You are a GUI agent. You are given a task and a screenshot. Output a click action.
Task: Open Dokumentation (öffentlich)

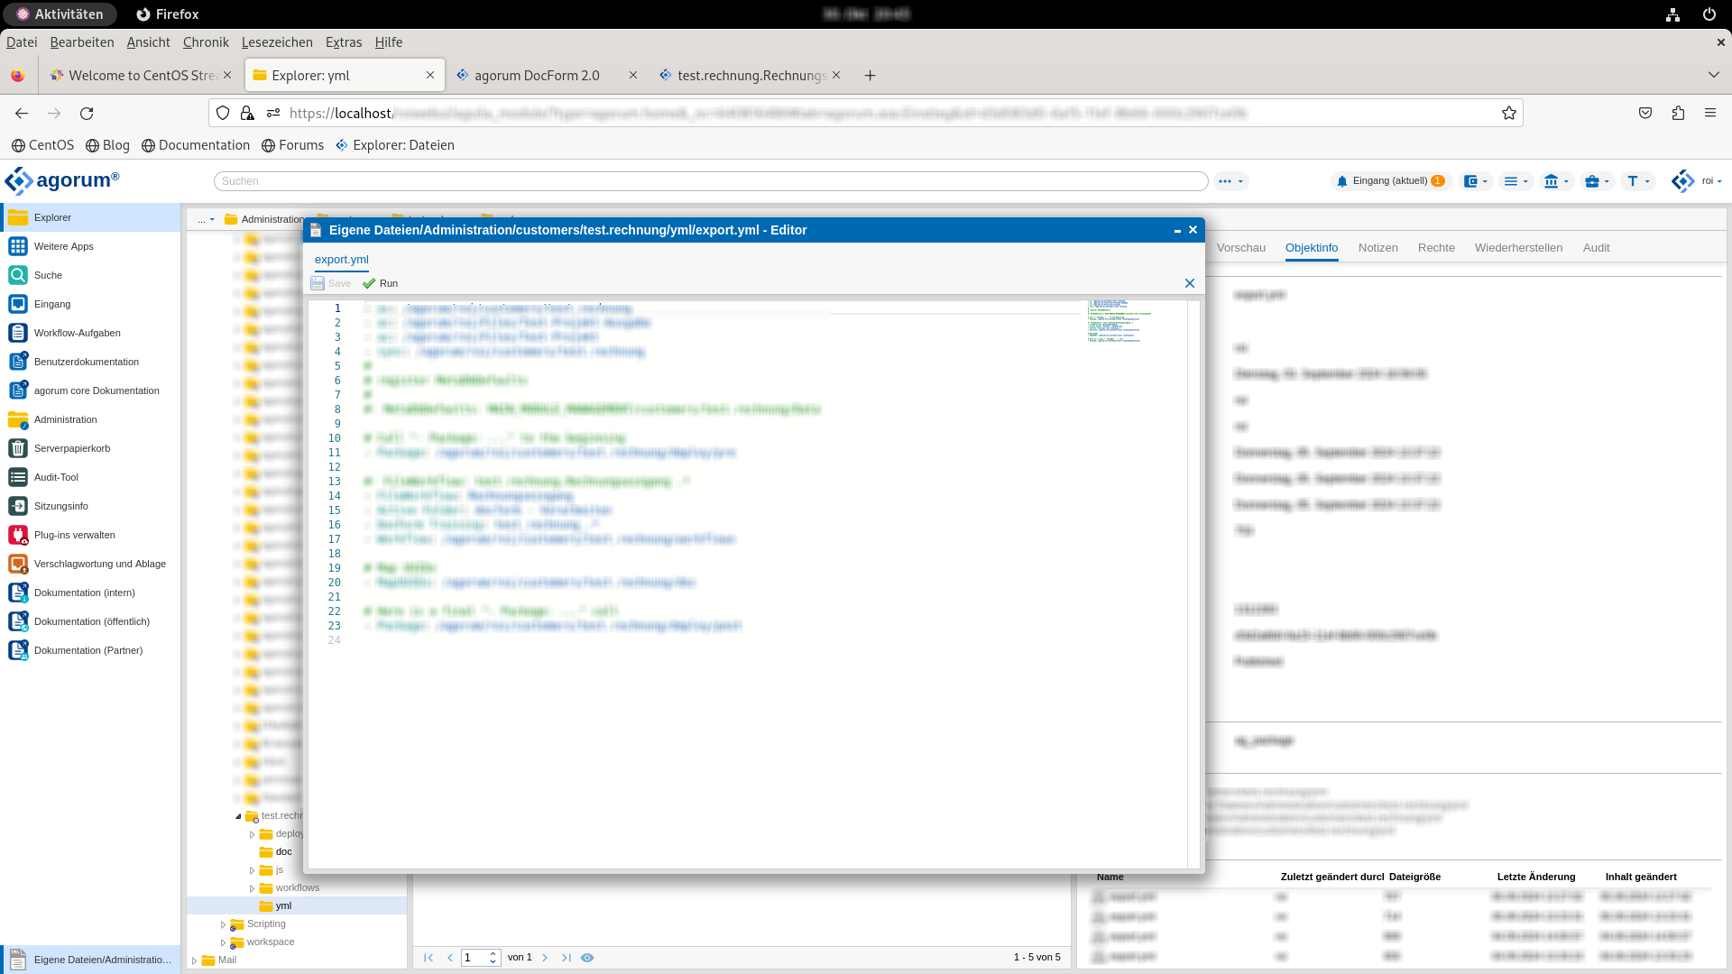pos(90,621)
